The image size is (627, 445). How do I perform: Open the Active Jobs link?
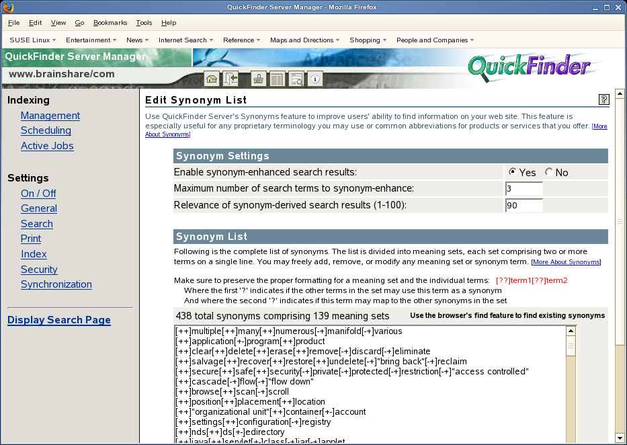tap(47, 146)
